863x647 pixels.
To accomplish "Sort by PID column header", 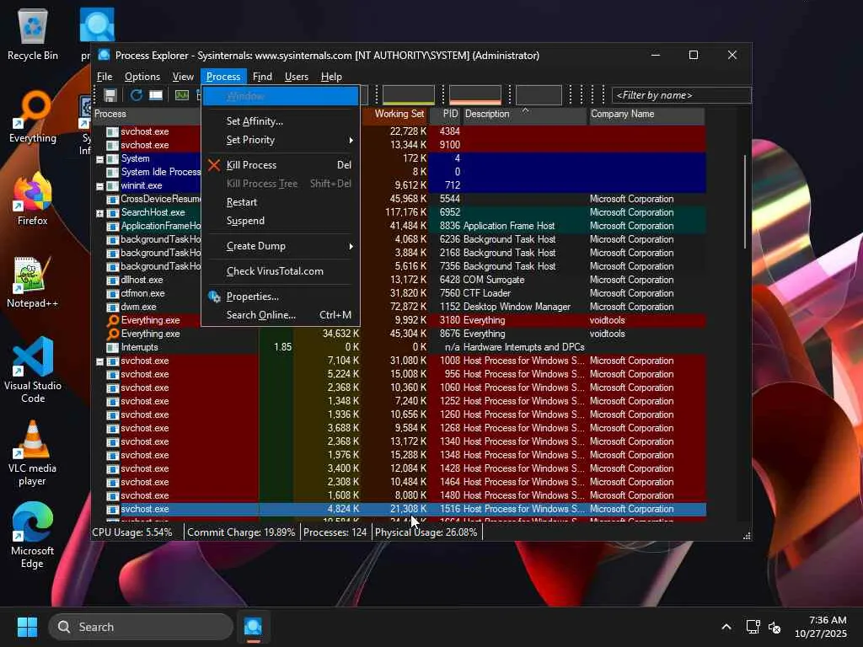I will 445,114.
